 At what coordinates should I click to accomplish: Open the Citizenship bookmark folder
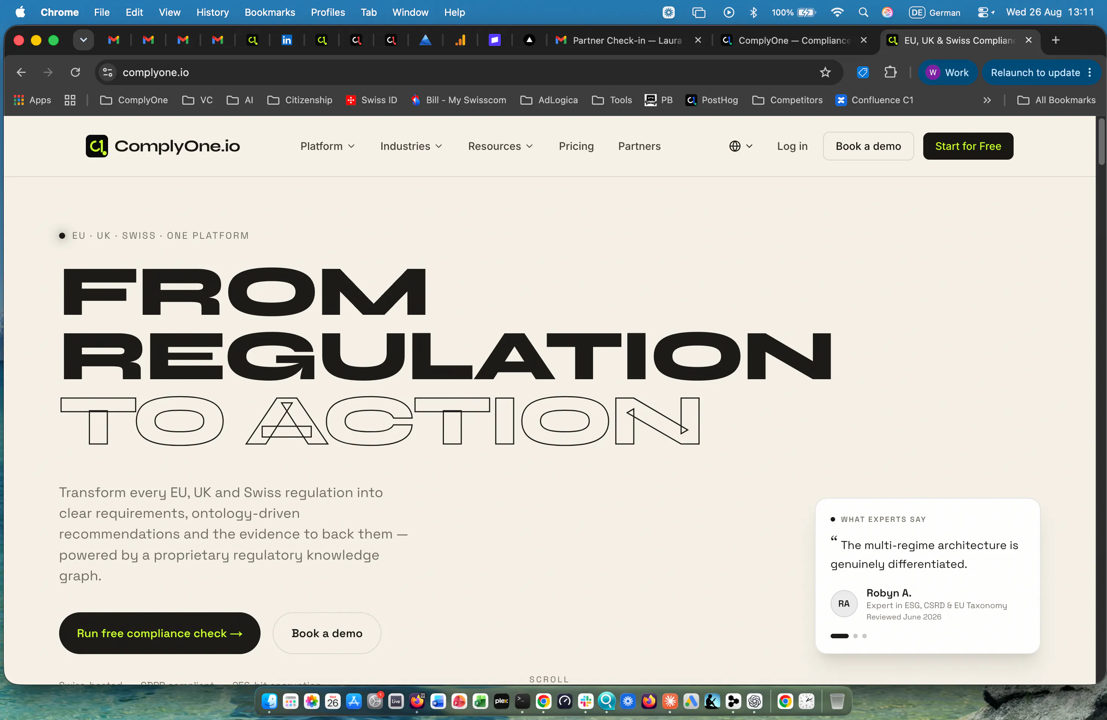300,100
